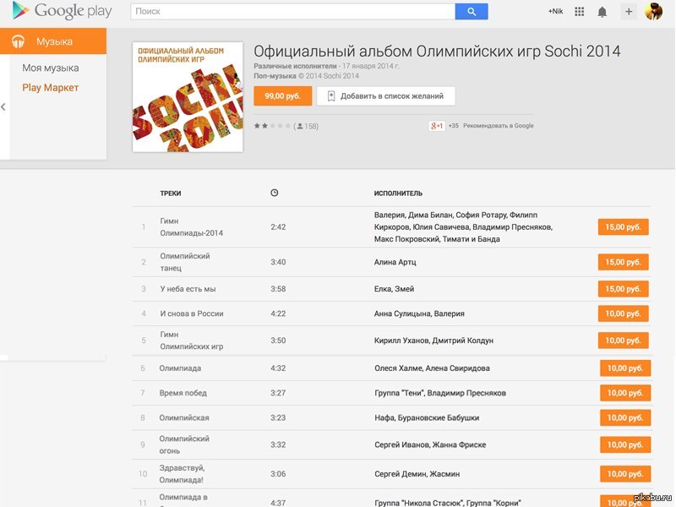
Task: Open the +Nik profile link
Action: pyautogui.click(x=555, y=11)
